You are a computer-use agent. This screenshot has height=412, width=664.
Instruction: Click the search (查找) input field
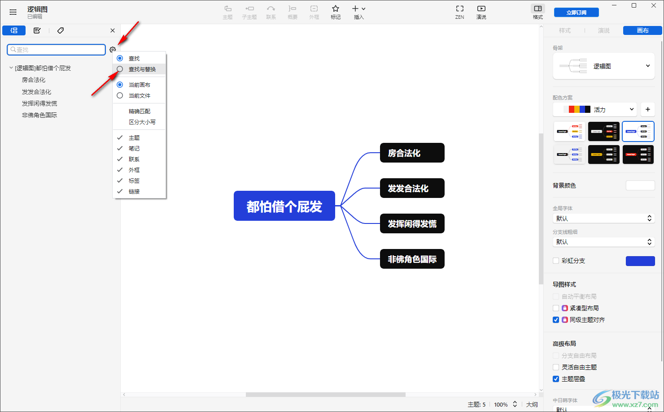tap(57, 49)
